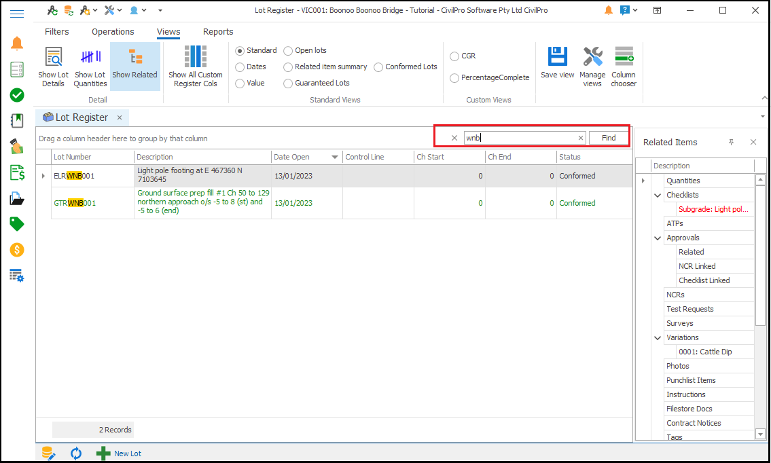Open the help dropdown in title bar
Screen dimensions: 771x463
click(x=635, y=10)
